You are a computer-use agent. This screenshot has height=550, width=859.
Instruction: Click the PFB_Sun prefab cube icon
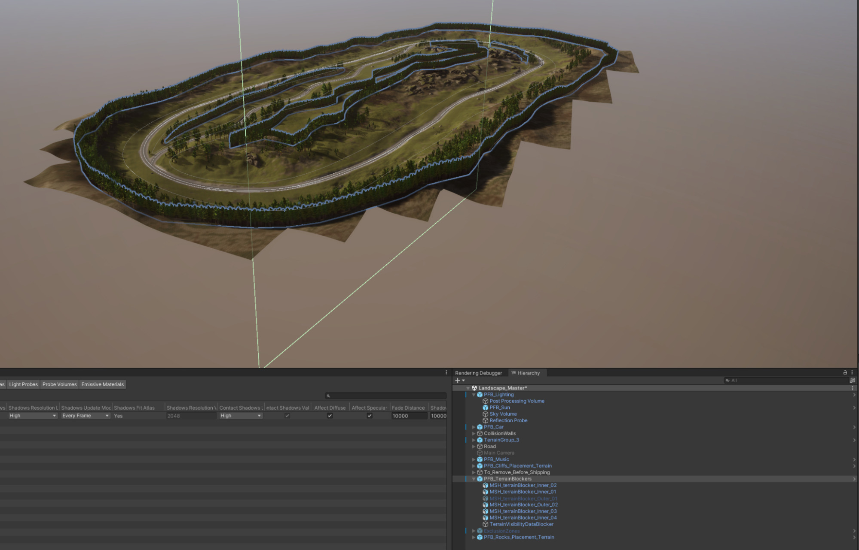point(485,408)
